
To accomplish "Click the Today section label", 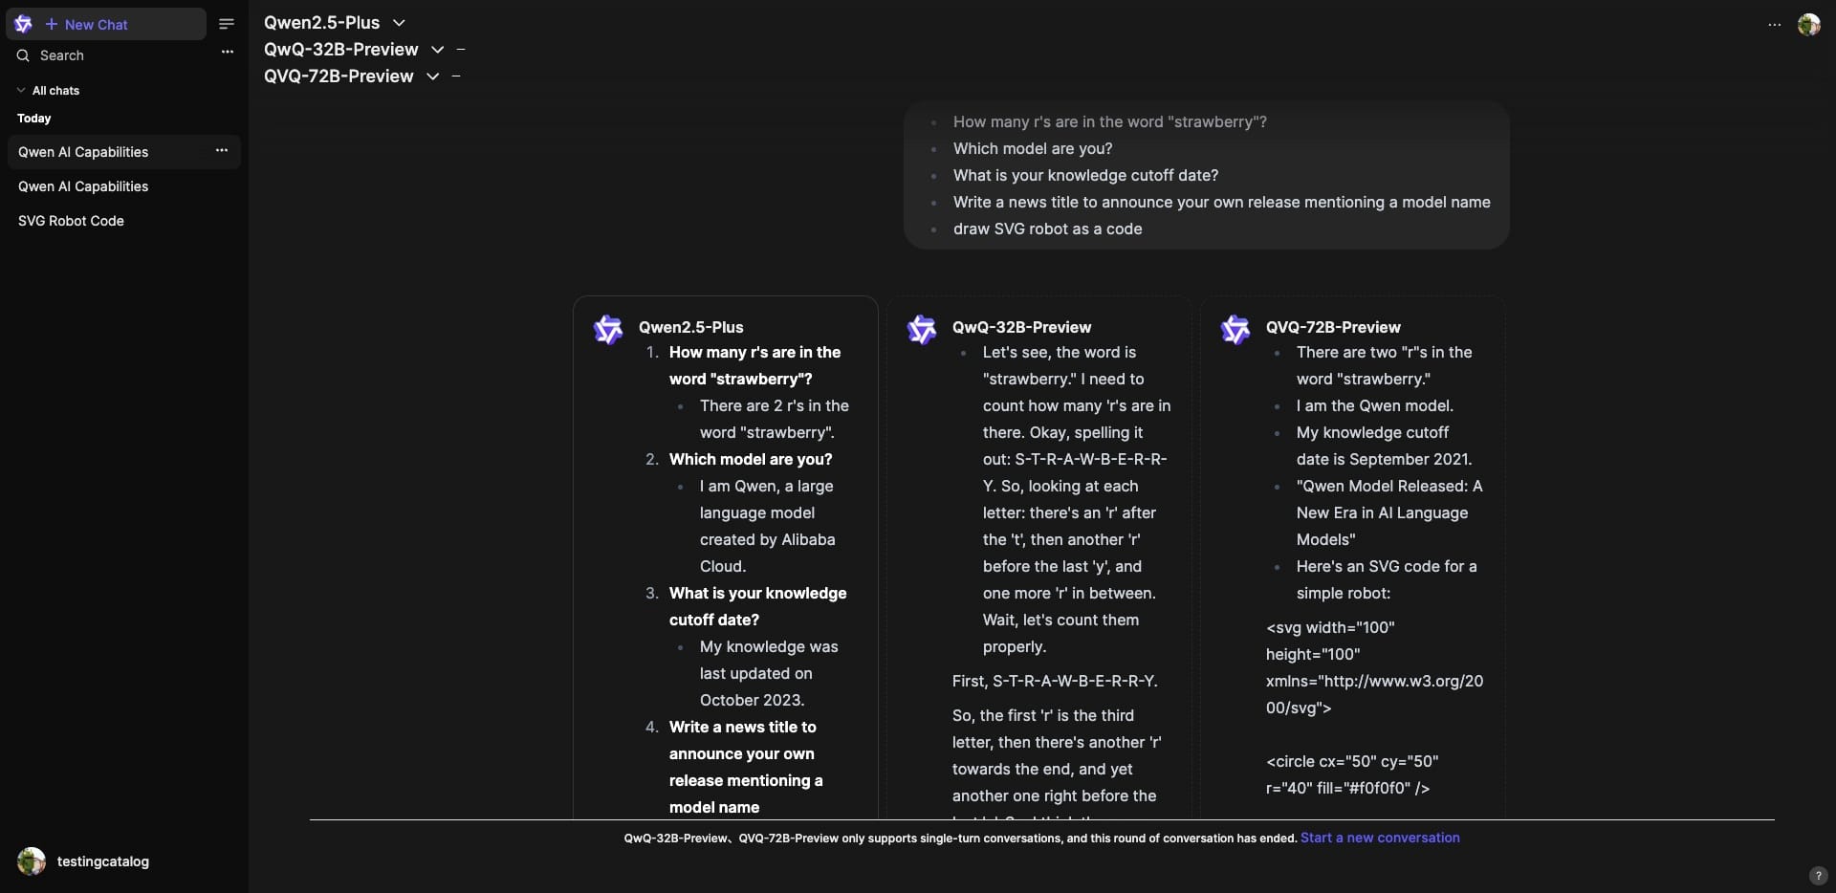I will tap(34, 119).
